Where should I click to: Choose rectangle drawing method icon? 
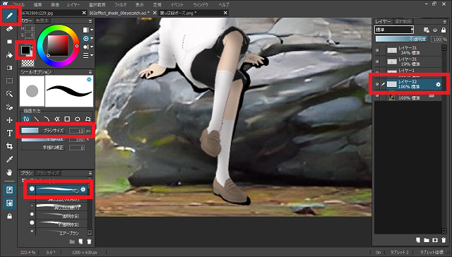[x=67, y=119]
